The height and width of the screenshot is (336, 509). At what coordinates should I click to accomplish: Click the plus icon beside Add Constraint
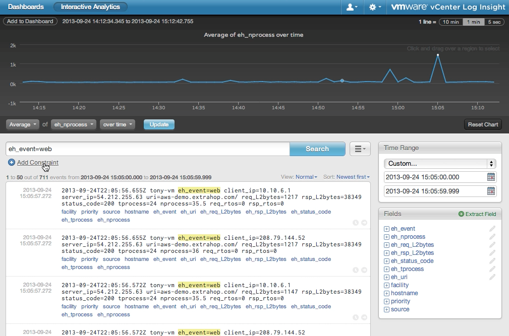tap(12, 162)
